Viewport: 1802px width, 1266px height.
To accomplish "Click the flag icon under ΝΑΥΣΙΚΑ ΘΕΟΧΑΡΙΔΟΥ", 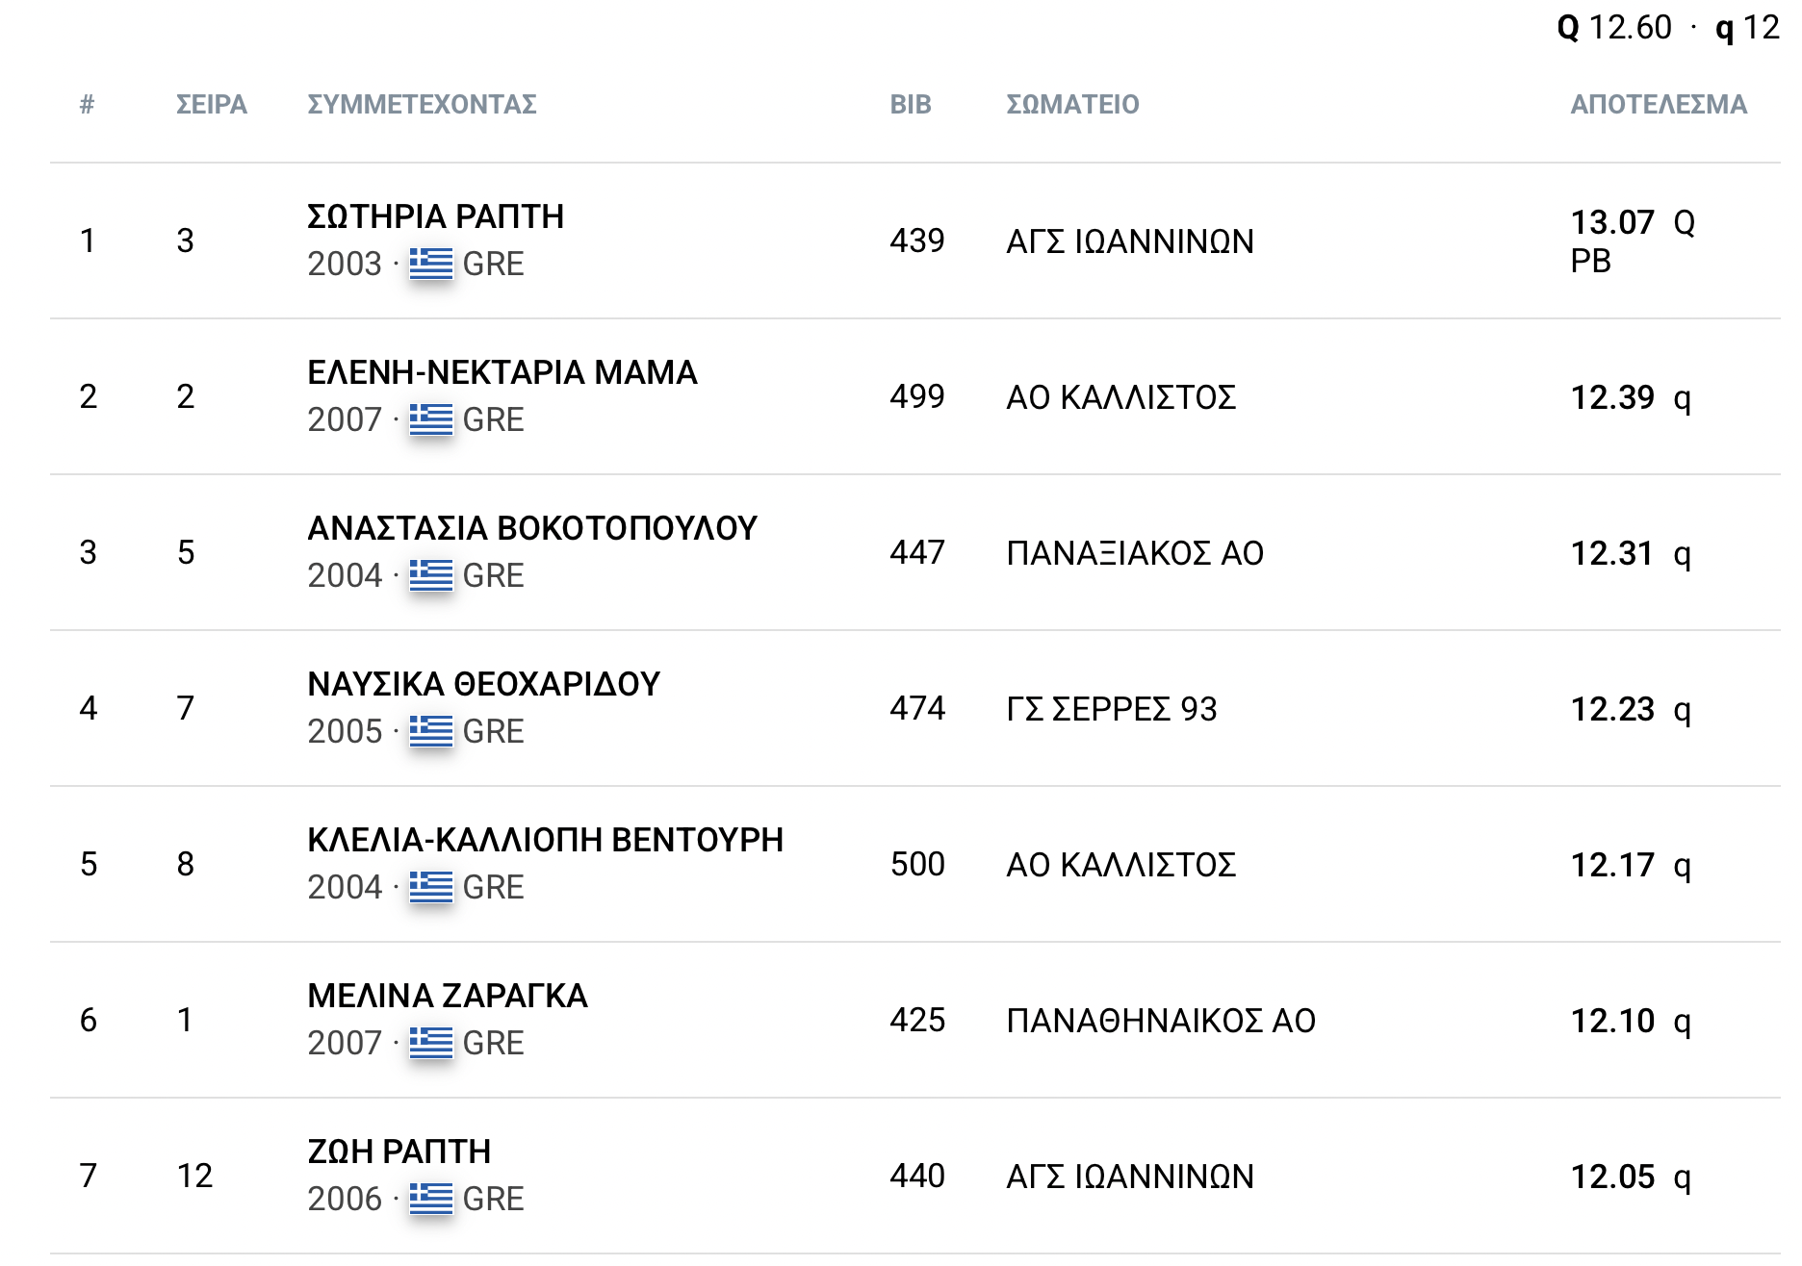I will [430, 730].
